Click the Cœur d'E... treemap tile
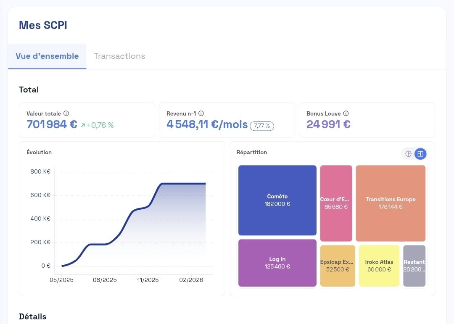The image size is (454, 324). pyautogui.click(x=336, y=203)
